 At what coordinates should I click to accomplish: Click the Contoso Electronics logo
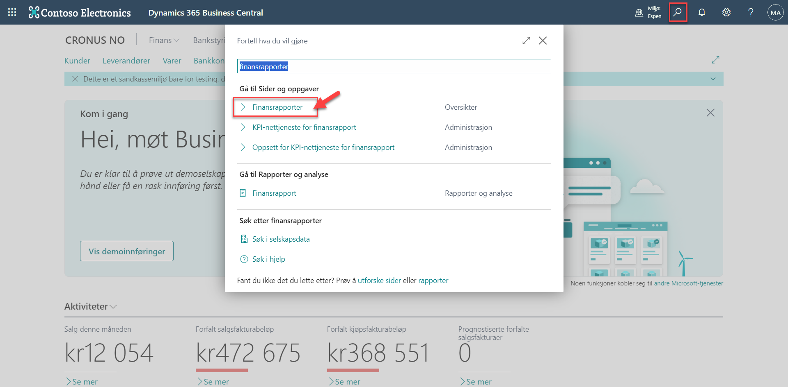tap(80, 13)
